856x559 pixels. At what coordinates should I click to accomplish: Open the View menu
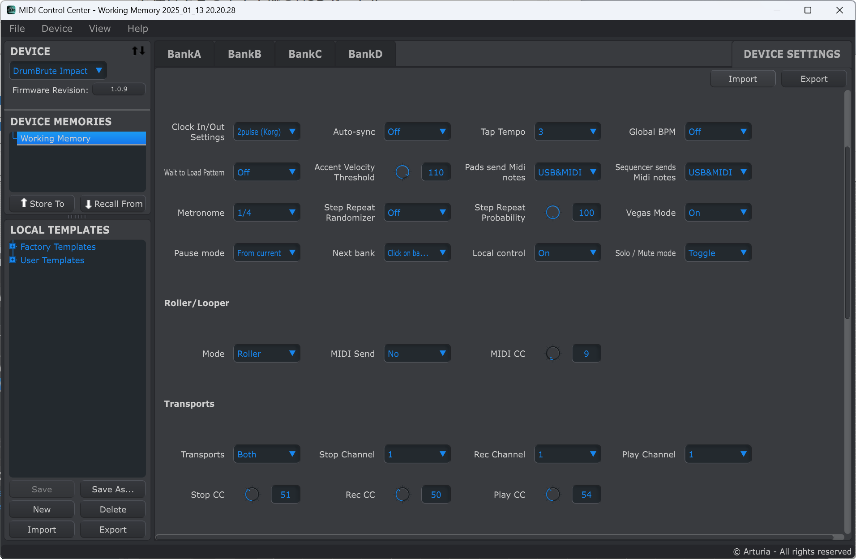100,29
